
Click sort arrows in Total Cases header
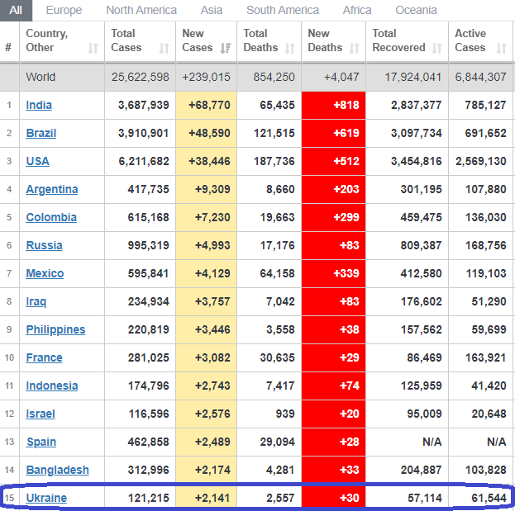pyautogui.click(x=164, y=48)
